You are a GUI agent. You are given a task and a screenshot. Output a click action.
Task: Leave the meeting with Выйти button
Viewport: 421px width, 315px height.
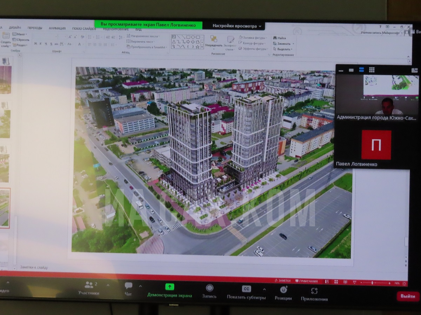[408, 296]
